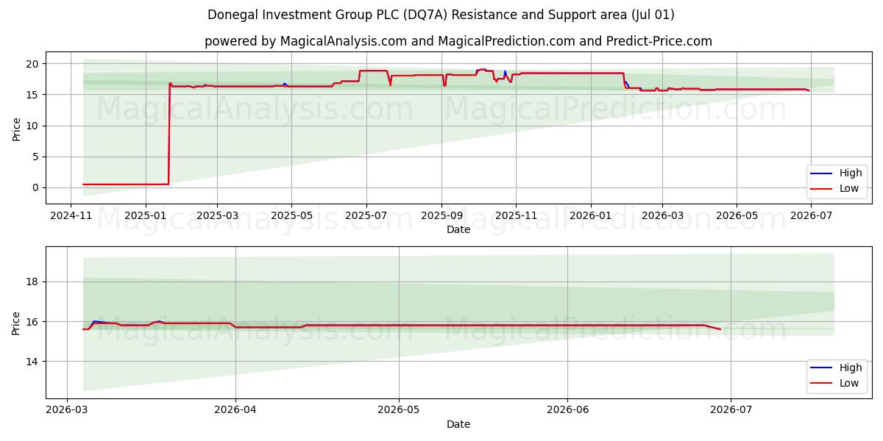Click the '2025-03' date tick label

point(216,215)
